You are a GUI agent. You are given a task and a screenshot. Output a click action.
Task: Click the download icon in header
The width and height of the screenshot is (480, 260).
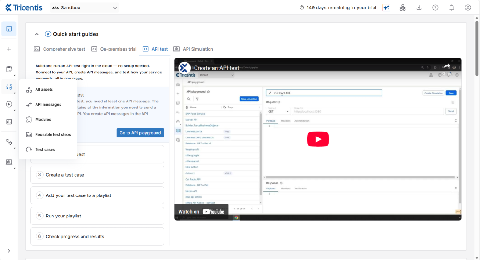tap(419, 7)
